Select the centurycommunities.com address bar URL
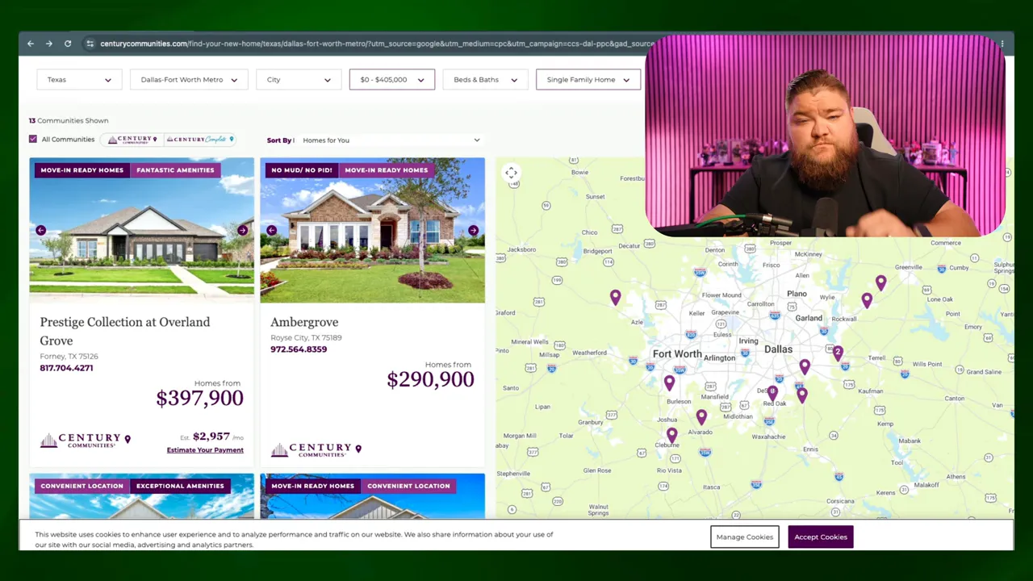1033x581 pixels. pyautogui.click(x=377, y=44)
